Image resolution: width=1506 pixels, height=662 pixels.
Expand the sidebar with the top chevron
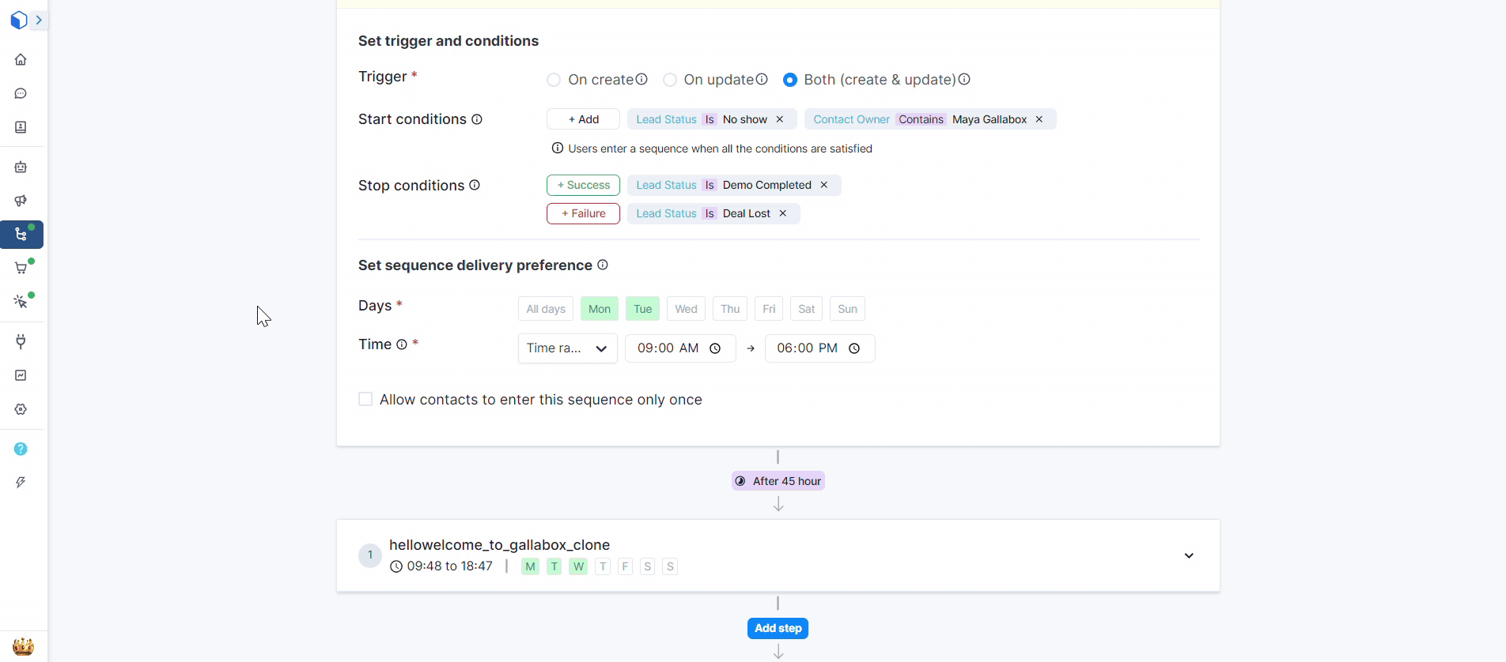coord(39,20)
